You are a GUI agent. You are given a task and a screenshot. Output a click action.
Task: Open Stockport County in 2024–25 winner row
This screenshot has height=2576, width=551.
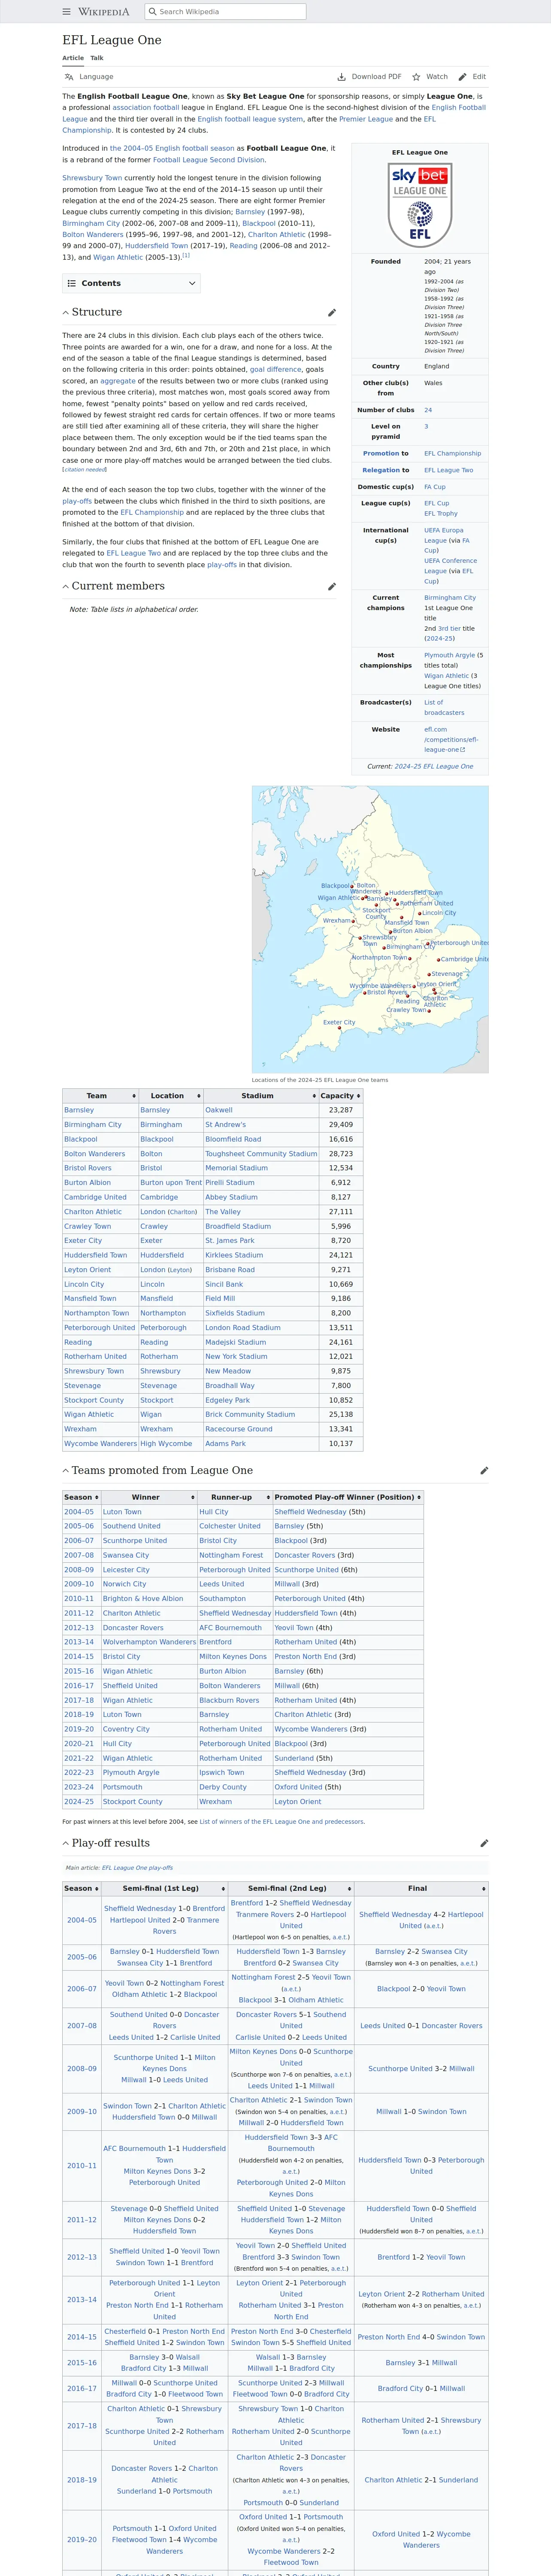[132, 1802]
